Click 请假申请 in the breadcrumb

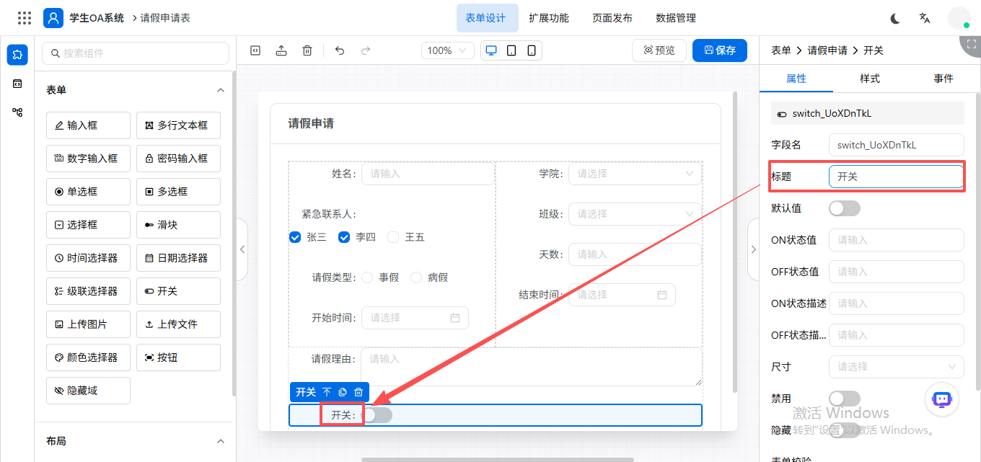click(x=827, y=50)
